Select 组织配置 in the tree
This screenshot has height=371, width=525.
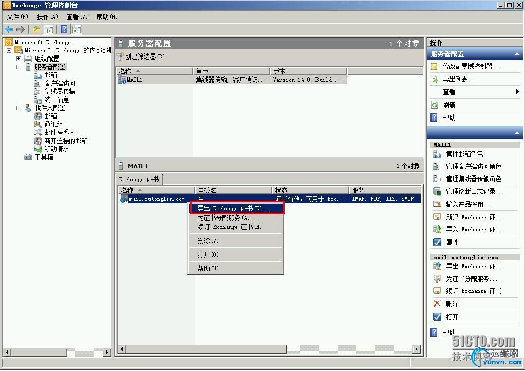47,58
